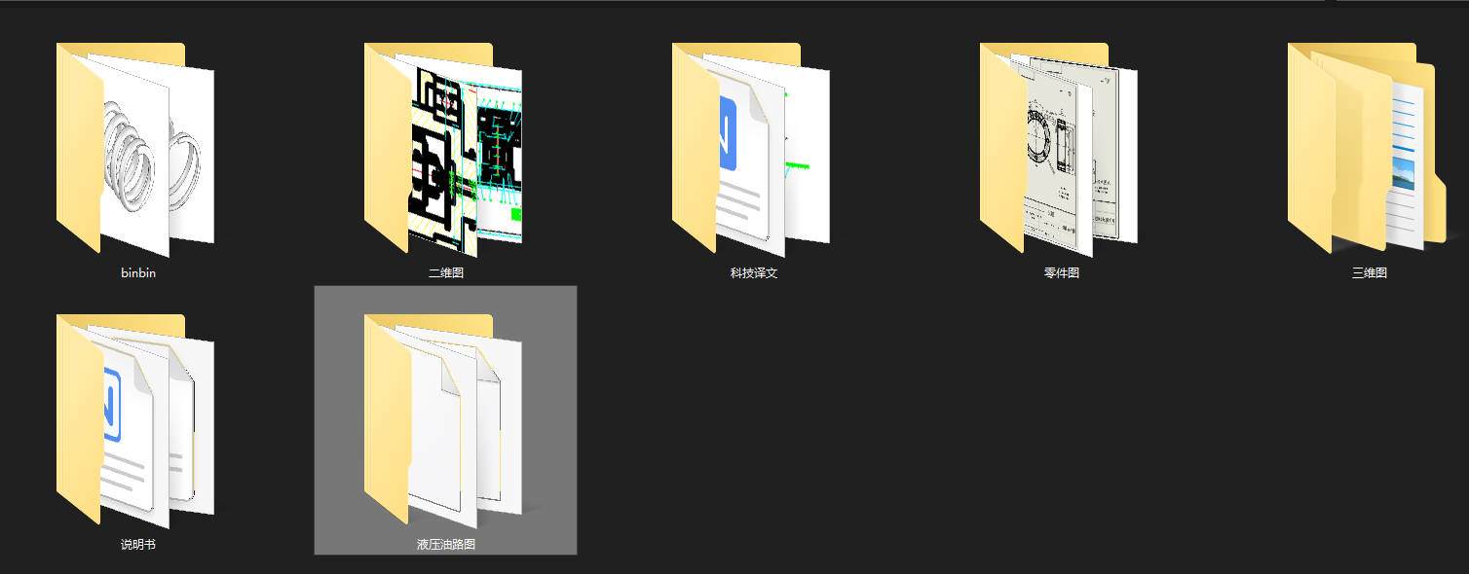Viewport: 1469px width, 574px height.
Task: Click the binbin folder name
Action: [x=138, y=273]
